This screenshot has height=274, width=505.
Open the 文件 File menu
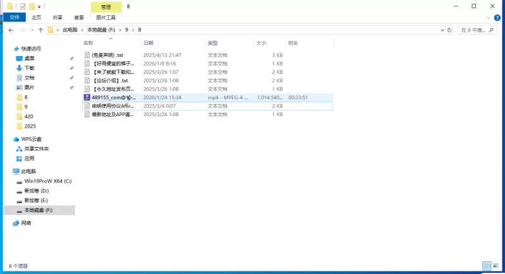tap(14, 18)
